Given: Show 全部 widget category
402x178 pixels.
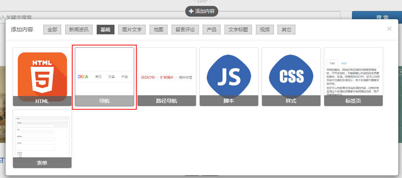Looking at the screenshot, I should point(52,30).
